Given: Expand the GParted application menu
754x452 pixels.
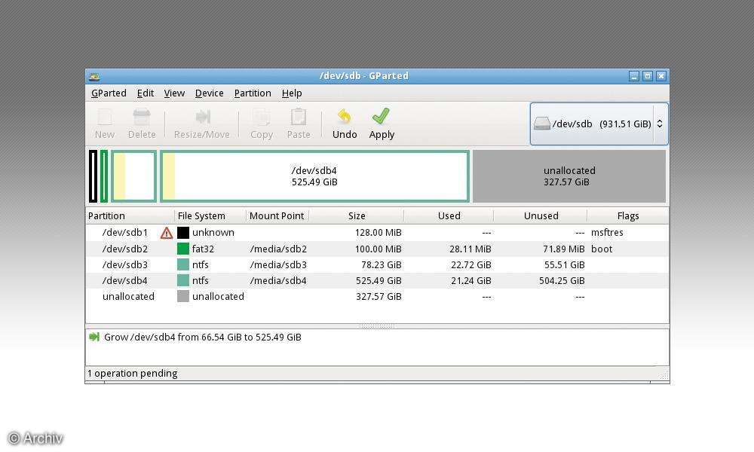Looking at the screenshot, I should [109, 93].
